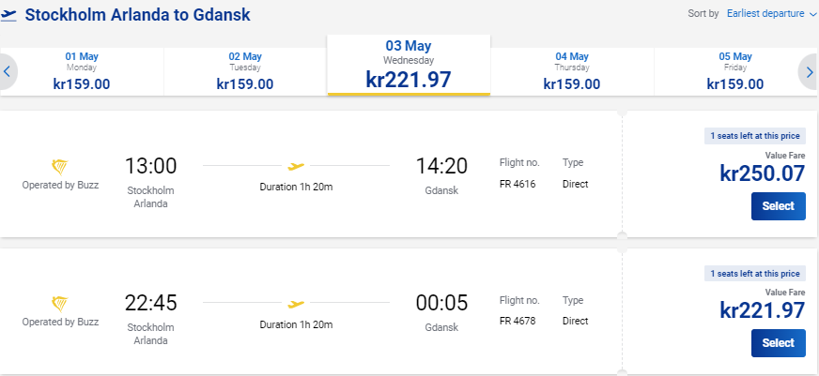Select the kr221.97 flight at 22:45
The image size is (819, 376).
tap(779, 343)
